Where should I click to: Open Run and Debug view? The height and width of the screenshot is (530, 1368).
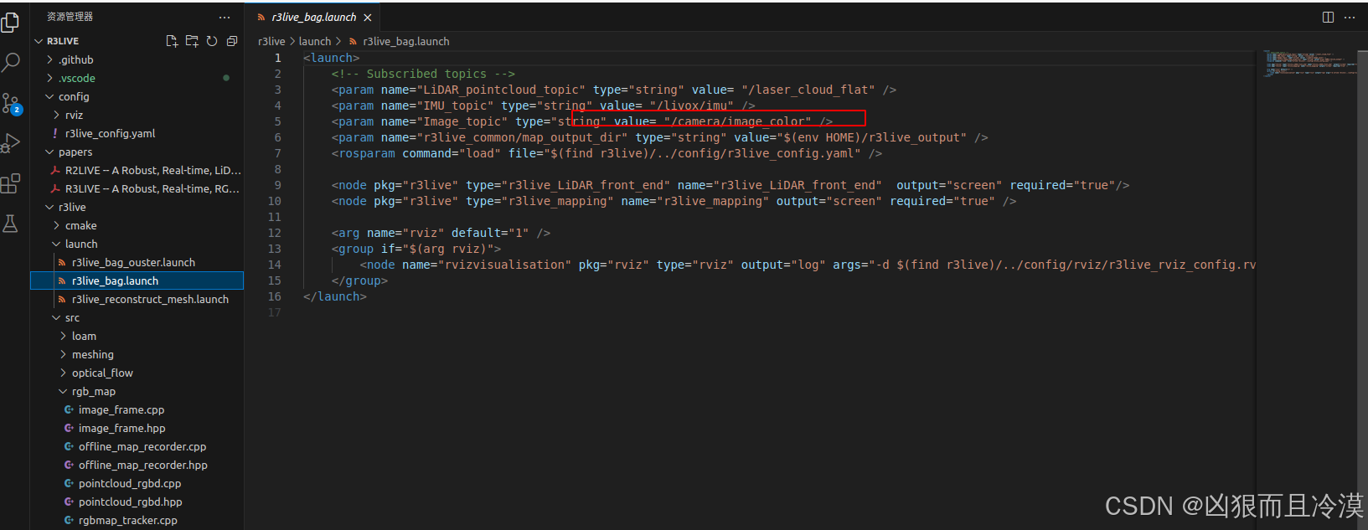pyautogui.click(x=11, y=143)
